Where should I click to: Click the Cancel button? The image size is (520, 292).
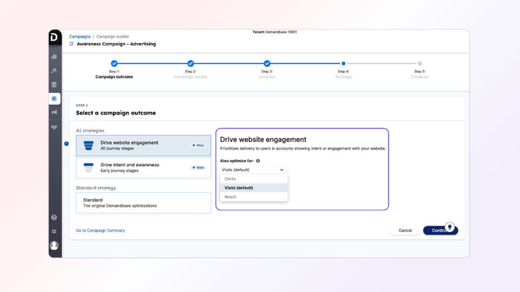coord(405,231)
